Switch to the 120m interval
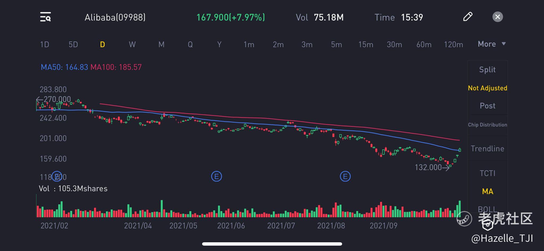The height and width of the screenshot is (251, 544). click(453, 44)
